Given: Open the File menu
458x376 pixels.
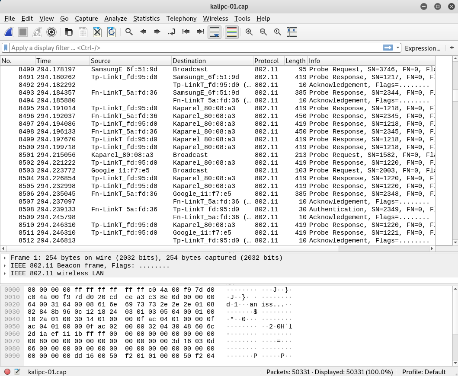Looking at the screenshot, I should pyautogui.click(x=10, y=19).
